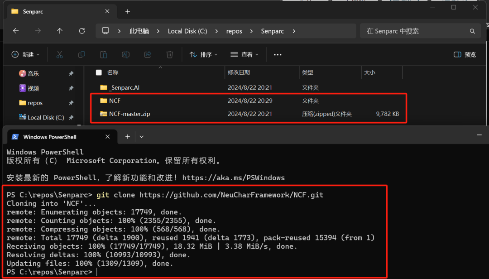Click the computer icon in address bar

click(105, 31)
